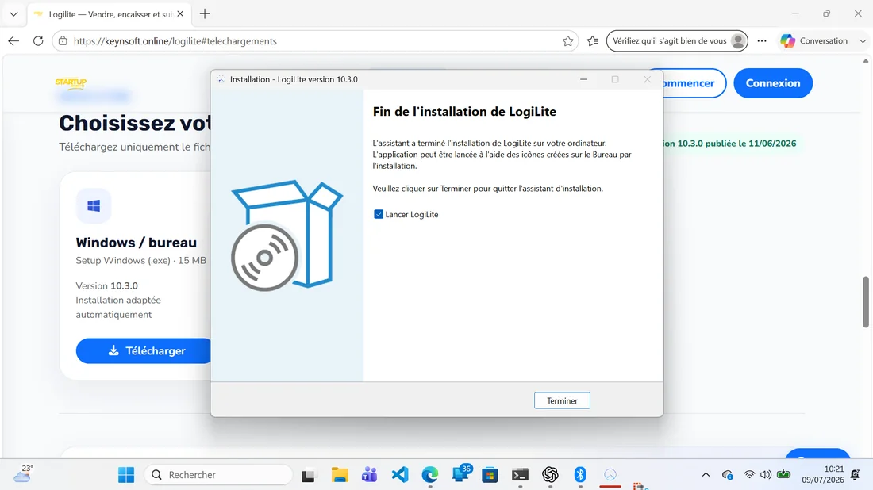Open volume control in system tray
873x490 pixels.
click(x=766, y=474)
